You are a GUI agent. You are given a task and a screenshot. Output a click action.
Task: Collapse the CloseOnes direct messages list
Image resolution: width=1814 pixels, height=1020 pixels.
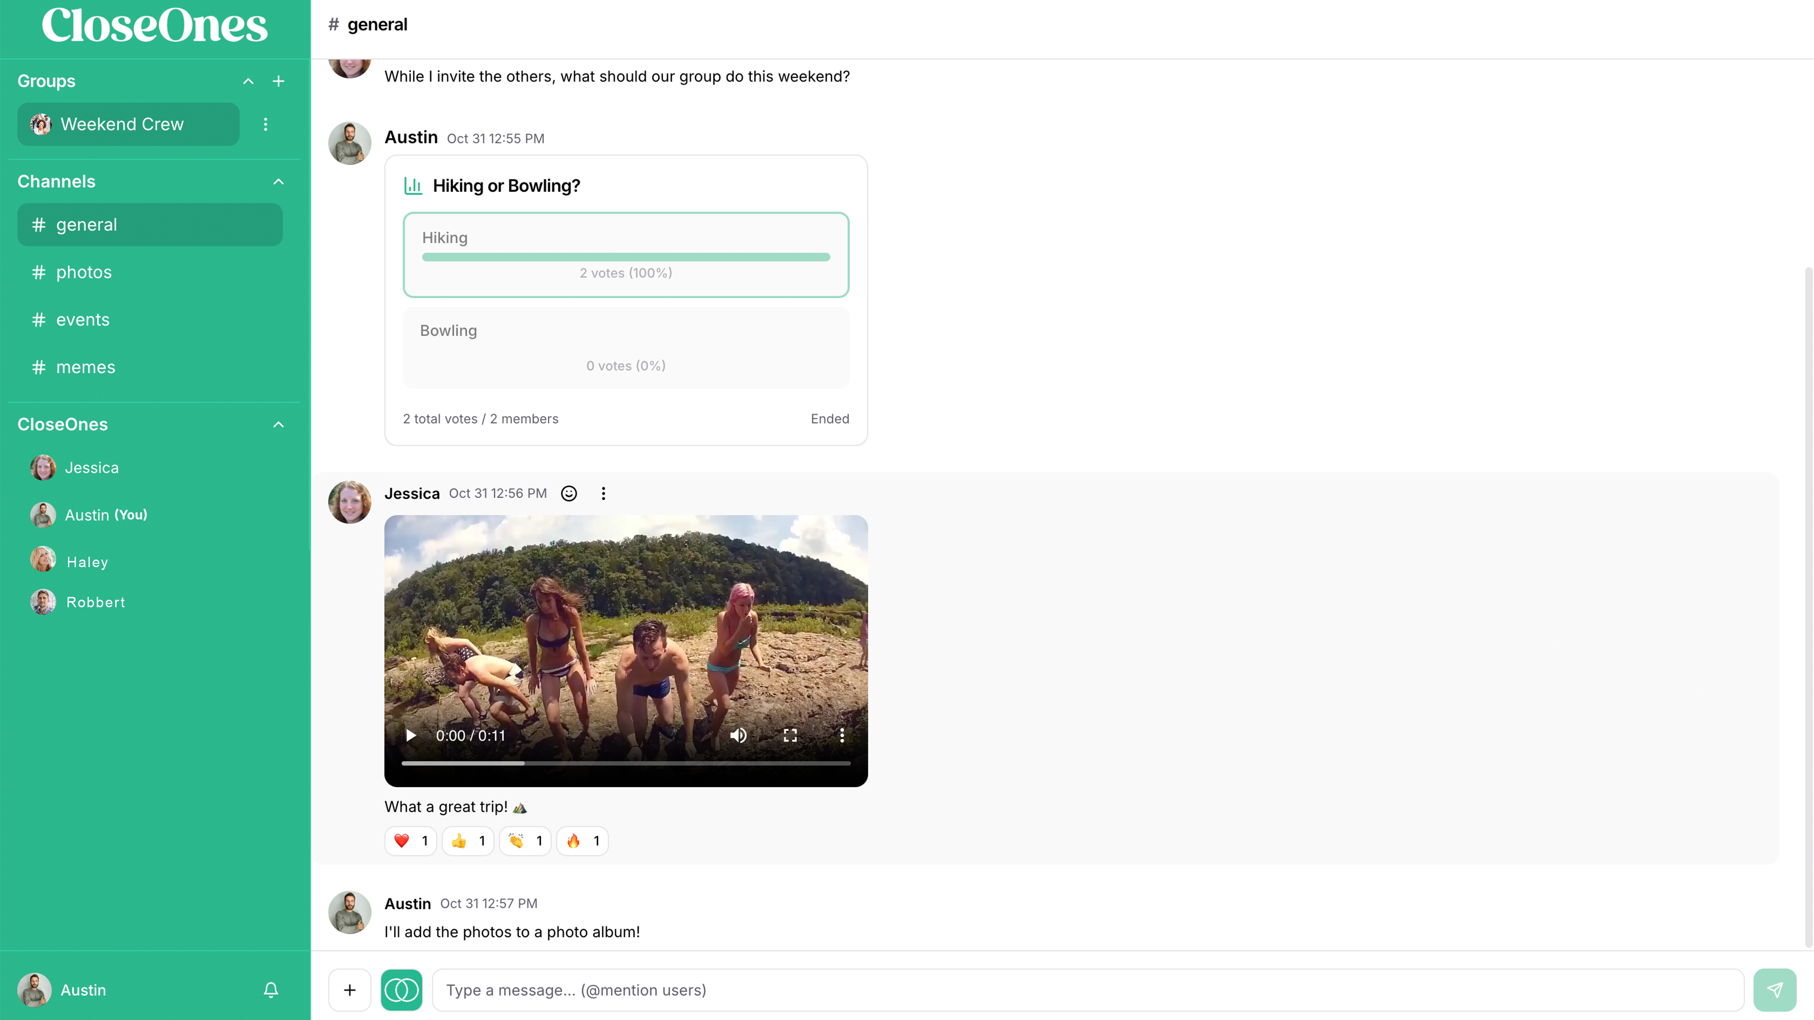(278, 424)
